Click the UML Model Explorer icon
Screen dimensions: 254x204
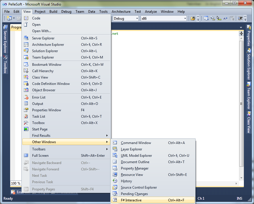point(115,156)
